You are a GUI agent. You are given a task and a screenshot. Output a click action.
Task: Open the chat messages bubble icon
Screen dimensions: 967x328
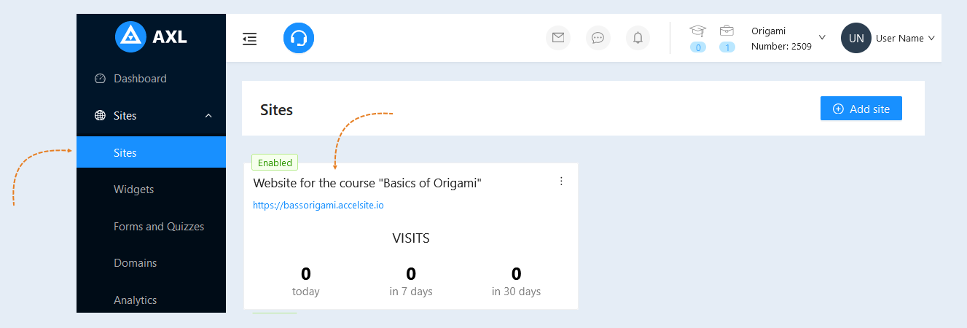598,38
